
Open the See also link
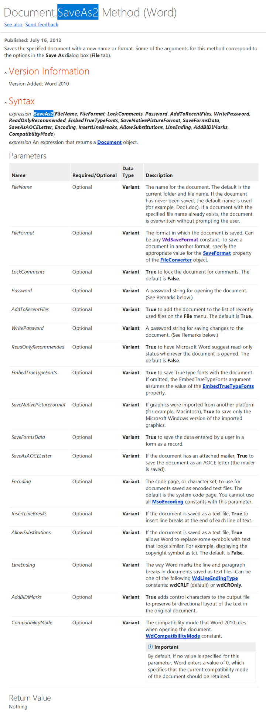click(x=13, y=25)
